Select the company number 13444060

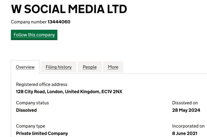point(59,22)
